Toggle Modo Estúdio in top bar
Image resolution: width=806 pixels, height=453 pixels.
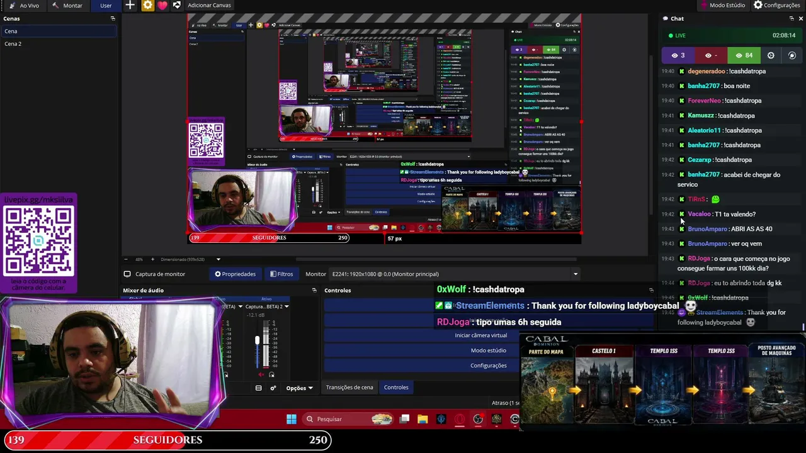pos(722,6)
